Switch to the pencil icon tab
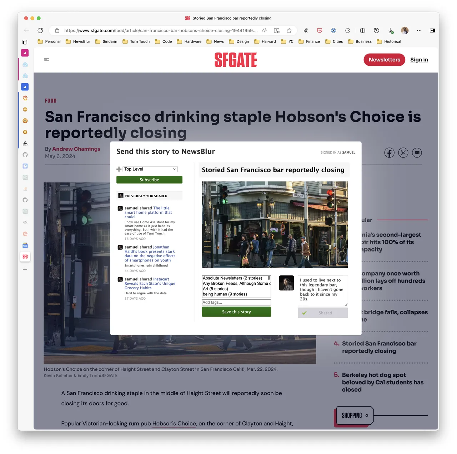The height and width of the screenshot is (454, 457). [25, 189]
